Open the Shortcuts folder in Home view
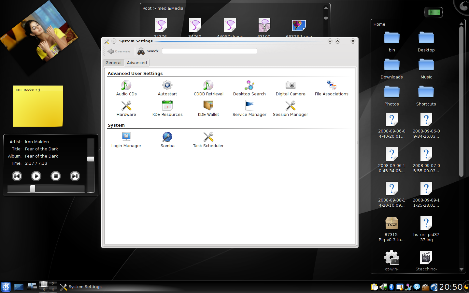469x293 pixels. click(426, 96)
